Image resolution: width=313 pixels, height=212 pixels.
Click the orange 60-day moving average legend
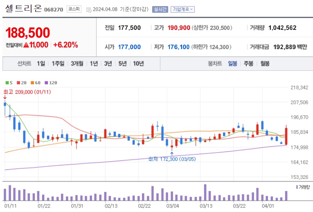tap(36, 83)
